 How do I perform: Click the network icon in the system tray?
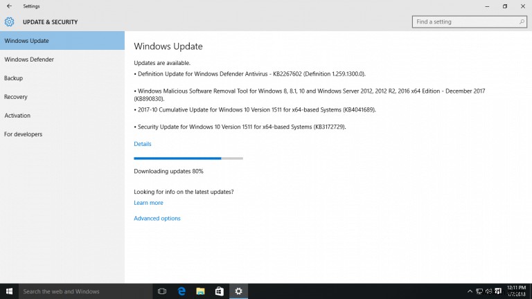point(479,291)
